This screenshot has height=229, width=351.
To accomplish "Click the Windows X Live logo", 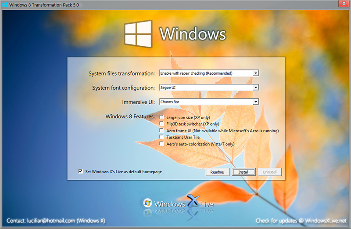I will pos(178,204).
